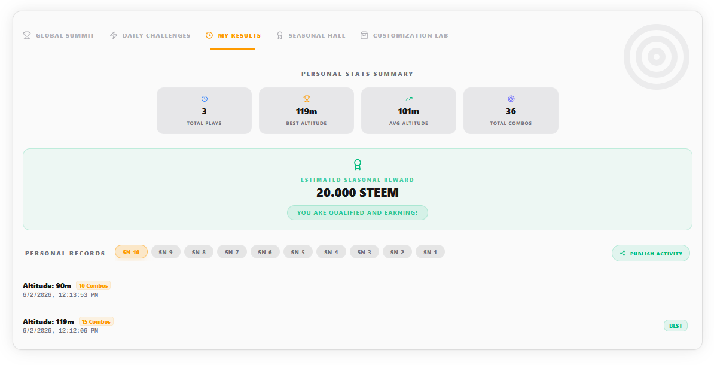Viewport: 714px width, 365px height.
Task: Click the 10 Combos tag
Action: (x=93, y=285)
